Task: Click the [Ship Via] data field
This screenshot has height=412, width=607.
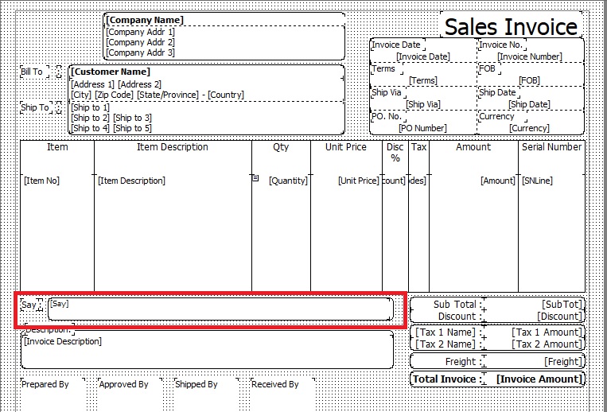Action: [x=422, y=104]
